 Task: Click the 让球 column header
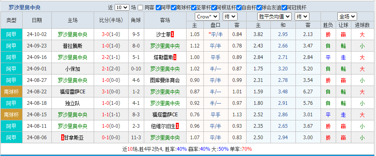pyautogui.click(x=343, y=25)
